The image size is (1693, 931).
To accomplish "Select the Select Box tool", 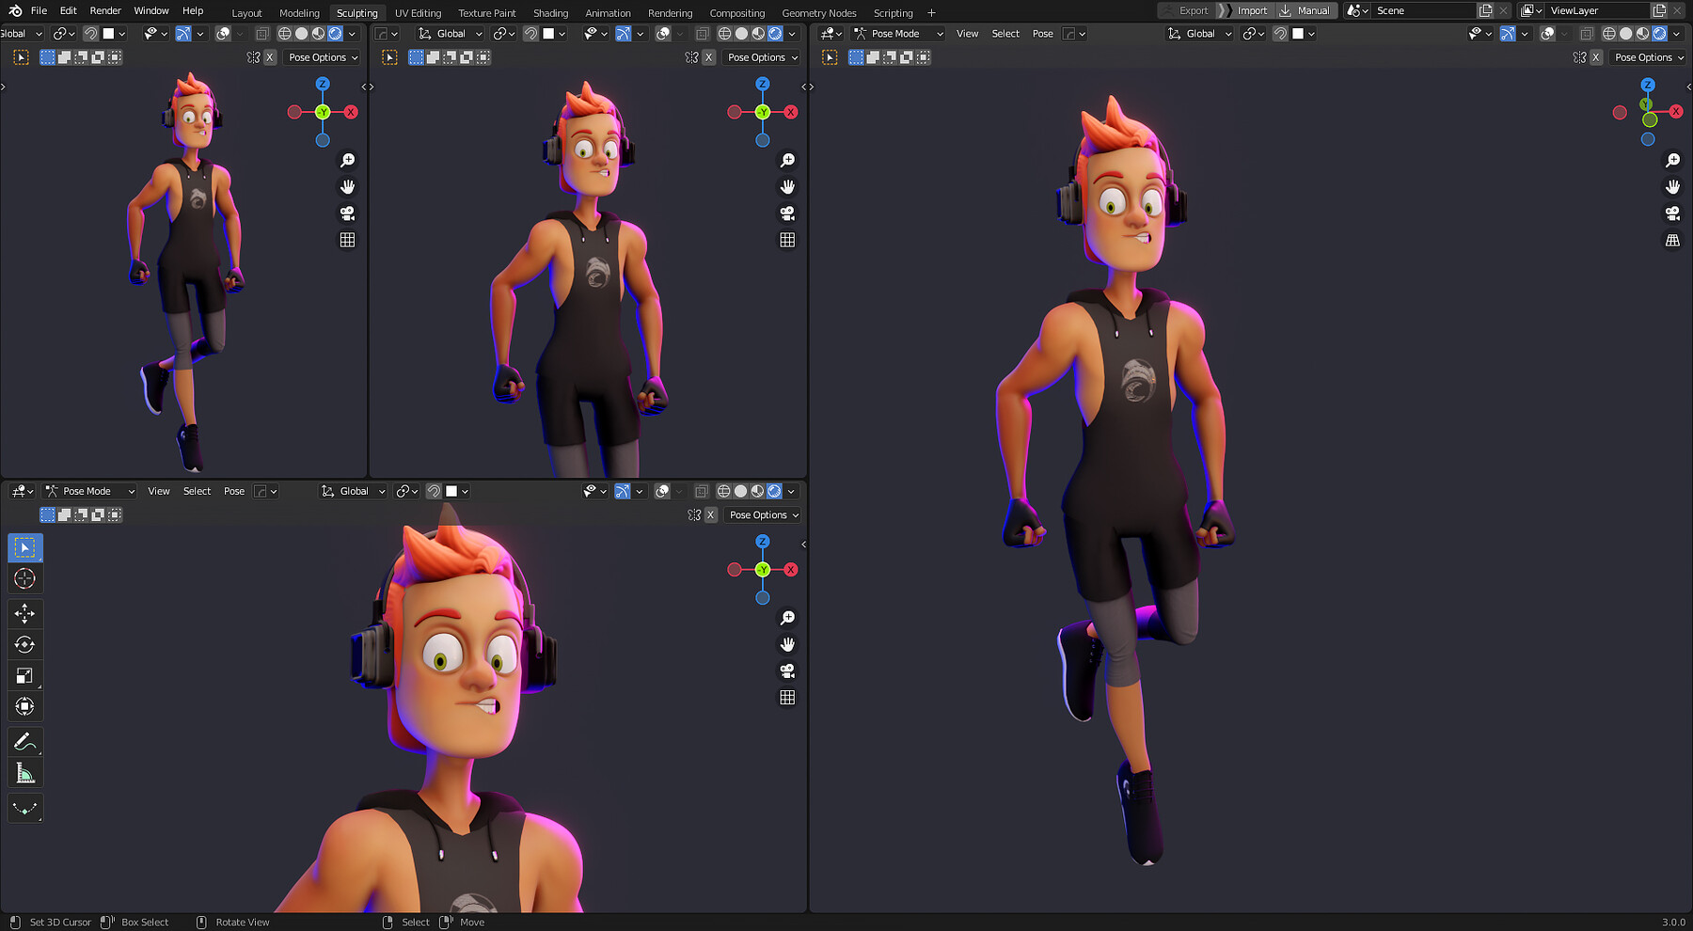I will (x=24, y=547).
